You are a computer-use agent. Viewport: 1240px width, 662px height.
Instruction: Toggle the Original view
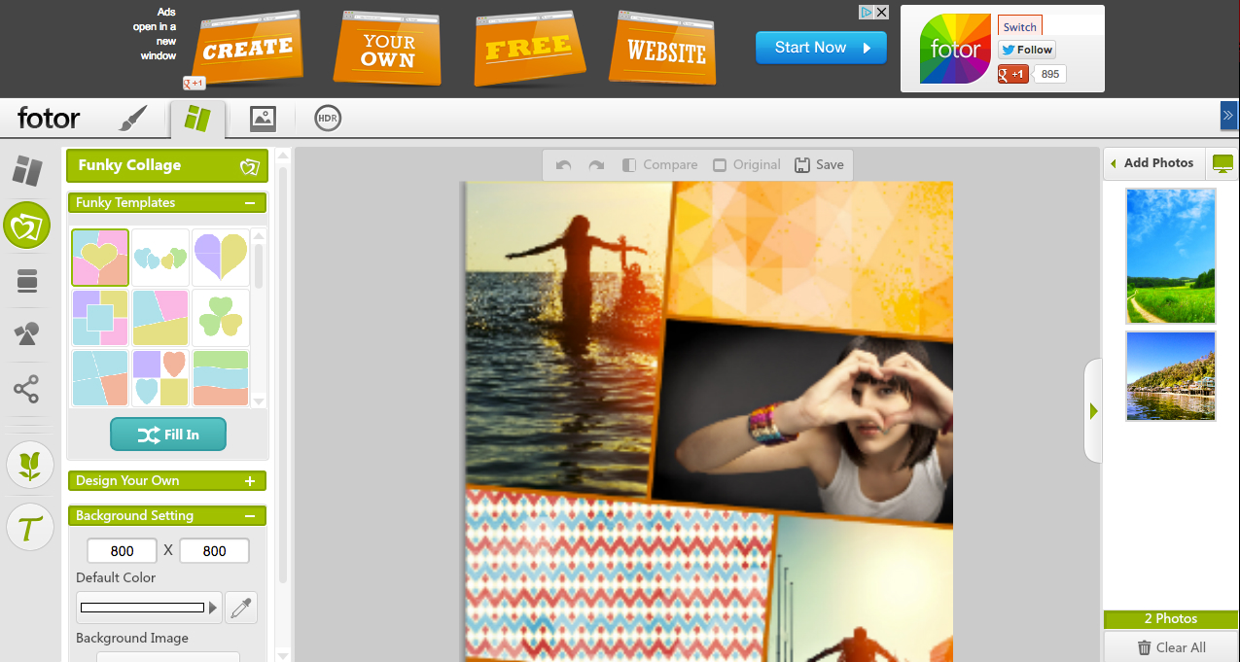click(x=746, y=165)
